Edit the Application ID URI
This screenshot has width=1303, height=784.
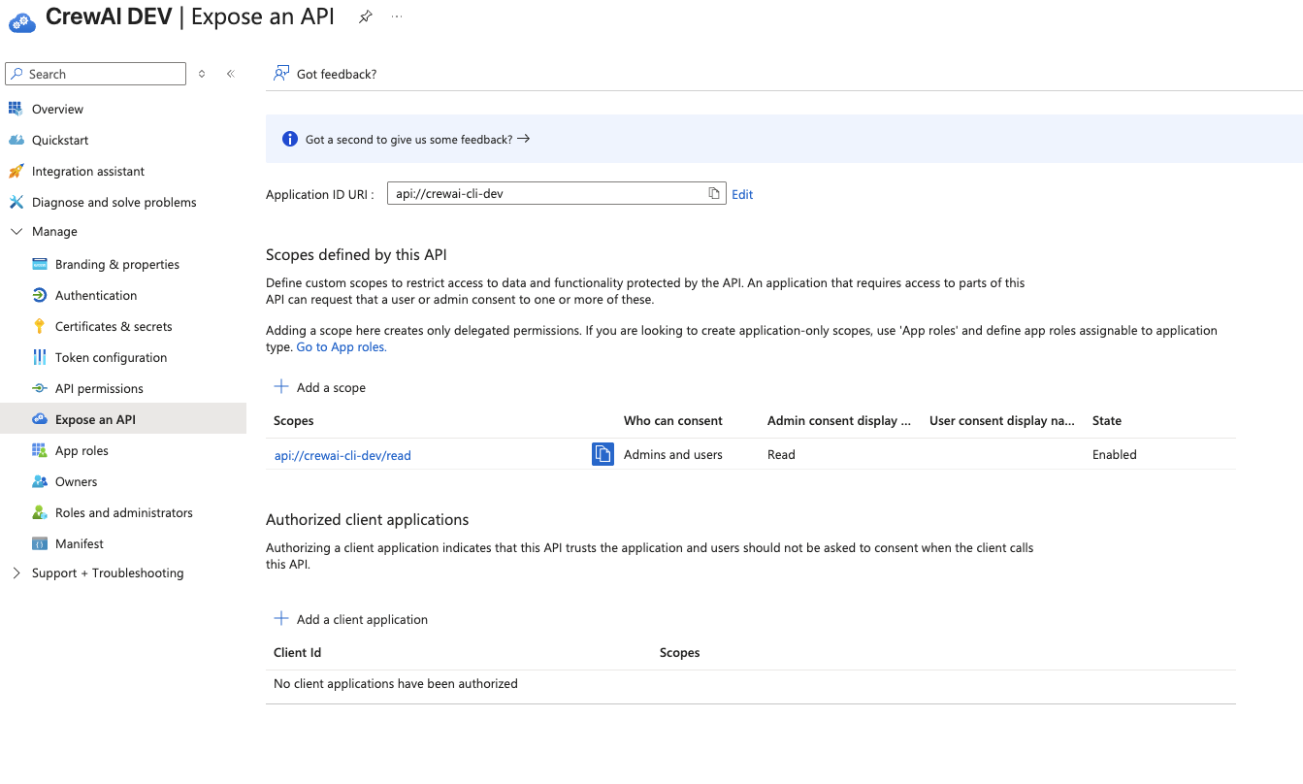pyautogui.click(x=742, y=193)
